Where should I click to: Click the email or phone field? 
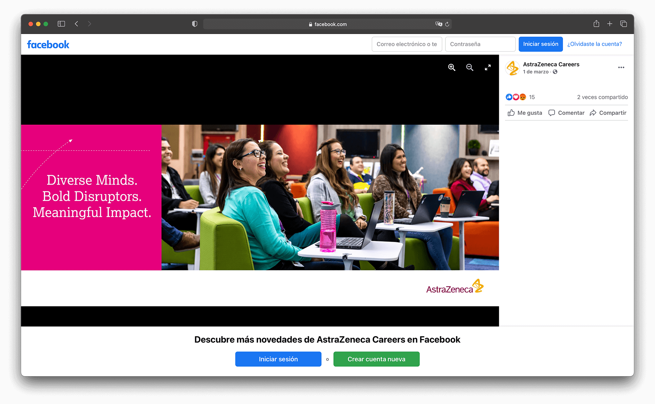(x=407, y=44)
